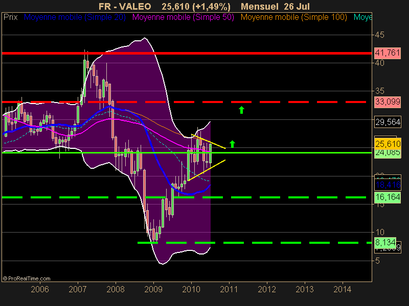Click the '25,610 (+1,49%)' quote in the title

[x=196, y=6]
